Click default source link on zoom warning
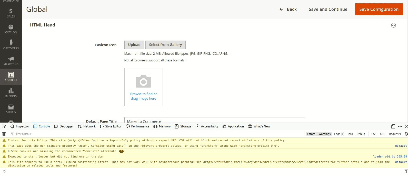Image resolution: width=408 pixels, height=176 pixels. click(x=401, y=146)
